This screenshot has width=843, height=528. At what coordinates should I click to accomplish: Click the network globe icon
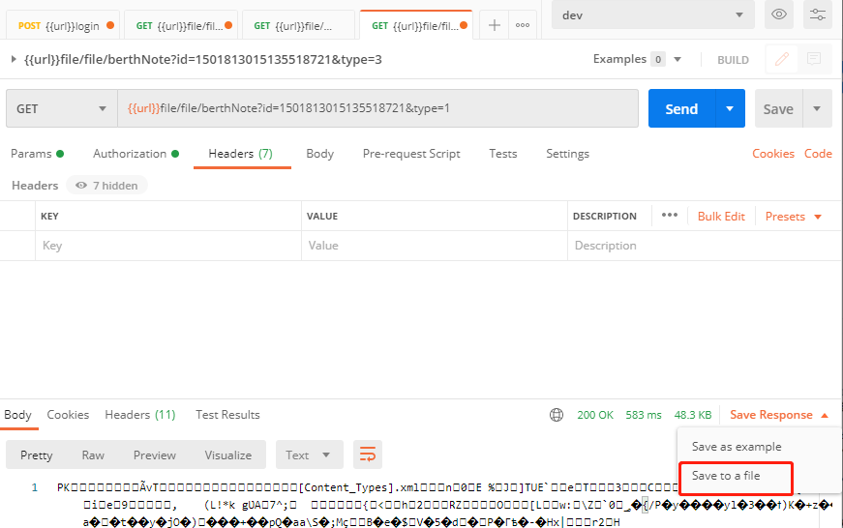557,415
